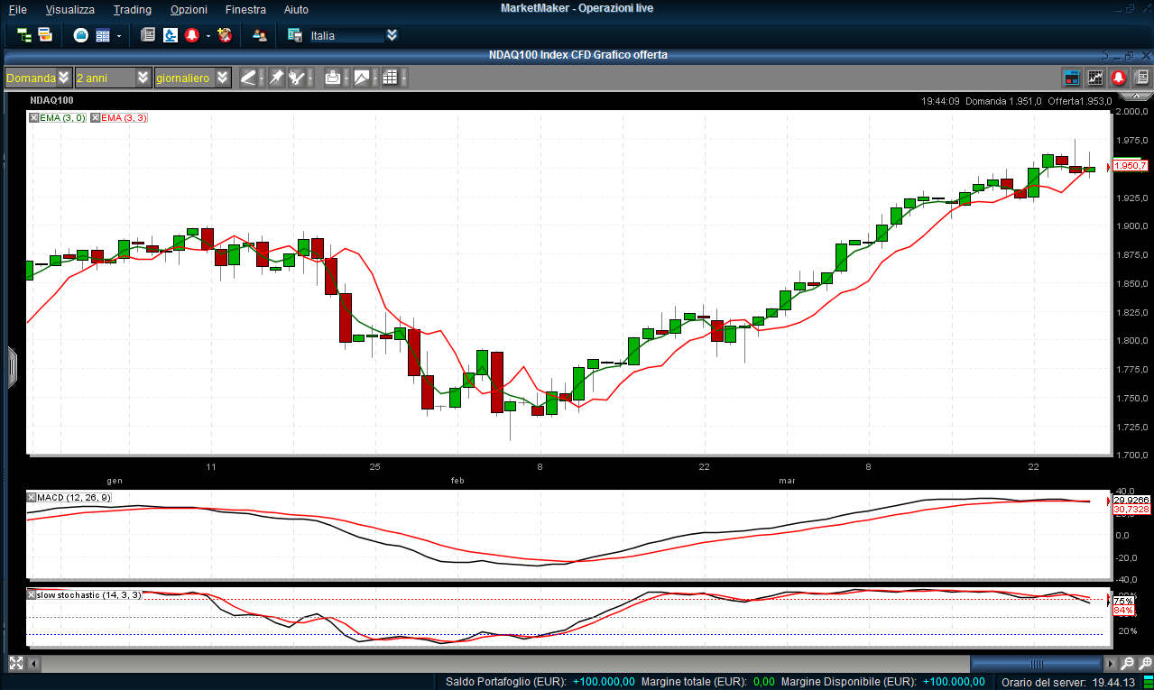Screen dimensions: 1154x690
Task: Open the news newspaper icon in main toolbar
Action: pyautogui.click(x=148, y=35)
